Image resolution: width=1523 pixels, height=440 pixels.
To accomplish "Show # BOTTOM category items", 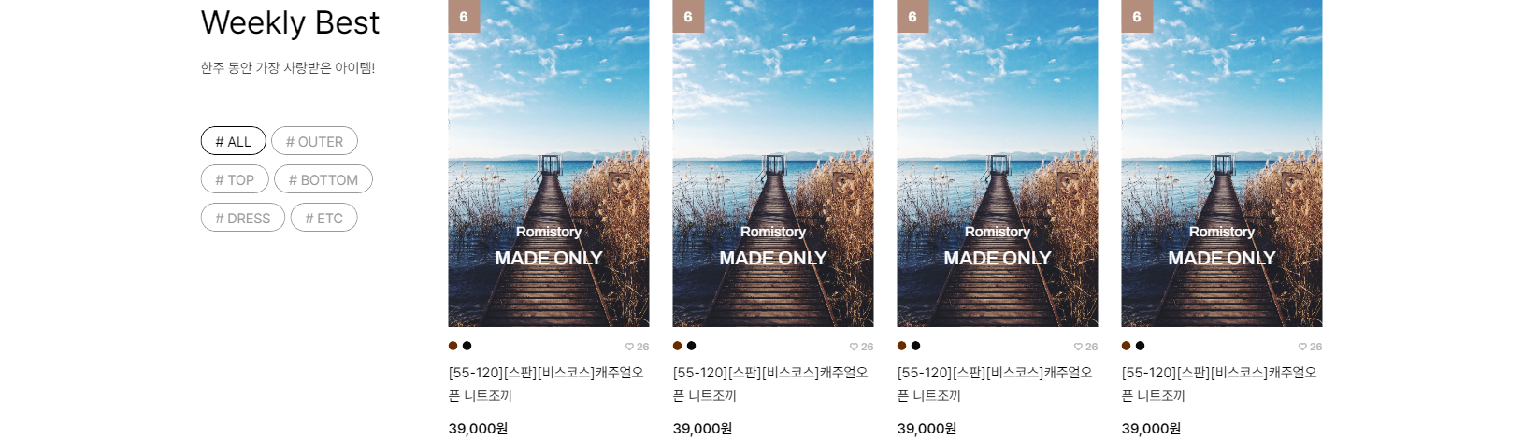I will (323, 179).
